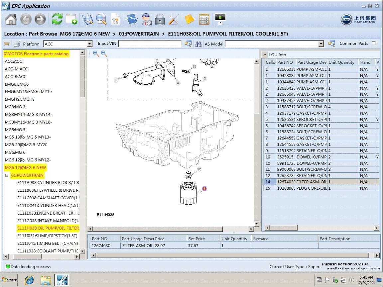Zoom in on the parts diagram

click(96, 53)
